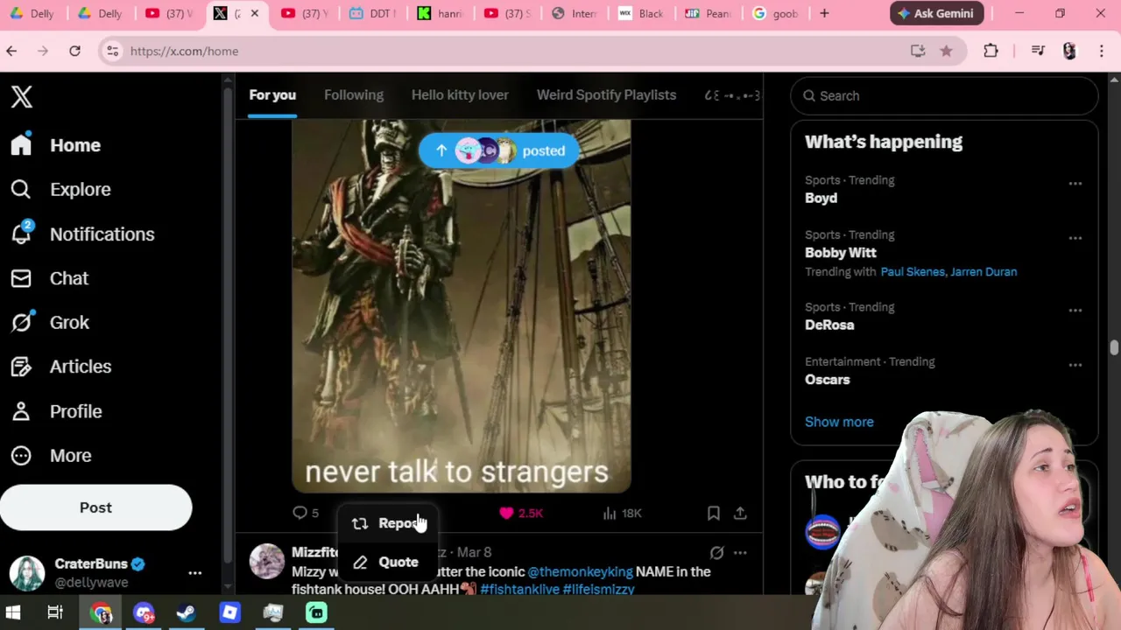Click the page vertical scrollbar thumb

click(x=1114, y=347)
